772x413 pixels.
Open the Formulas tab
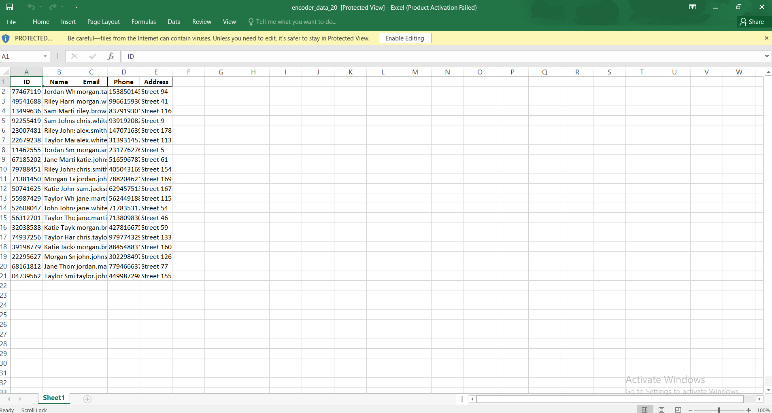point(144,22)
